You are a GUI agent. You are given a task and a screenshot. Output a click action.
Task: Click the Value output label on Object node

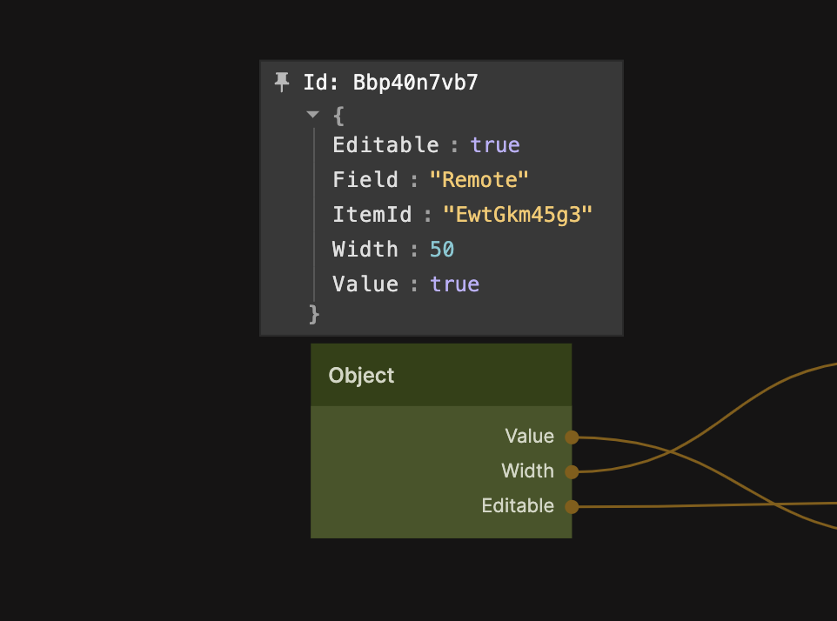pyautogui.click(x=529, y=437)
